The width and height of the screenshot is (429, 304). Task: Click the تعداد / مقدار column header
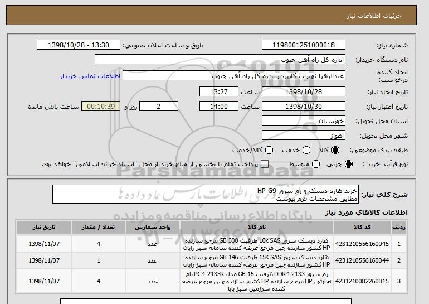click(99, 228)
